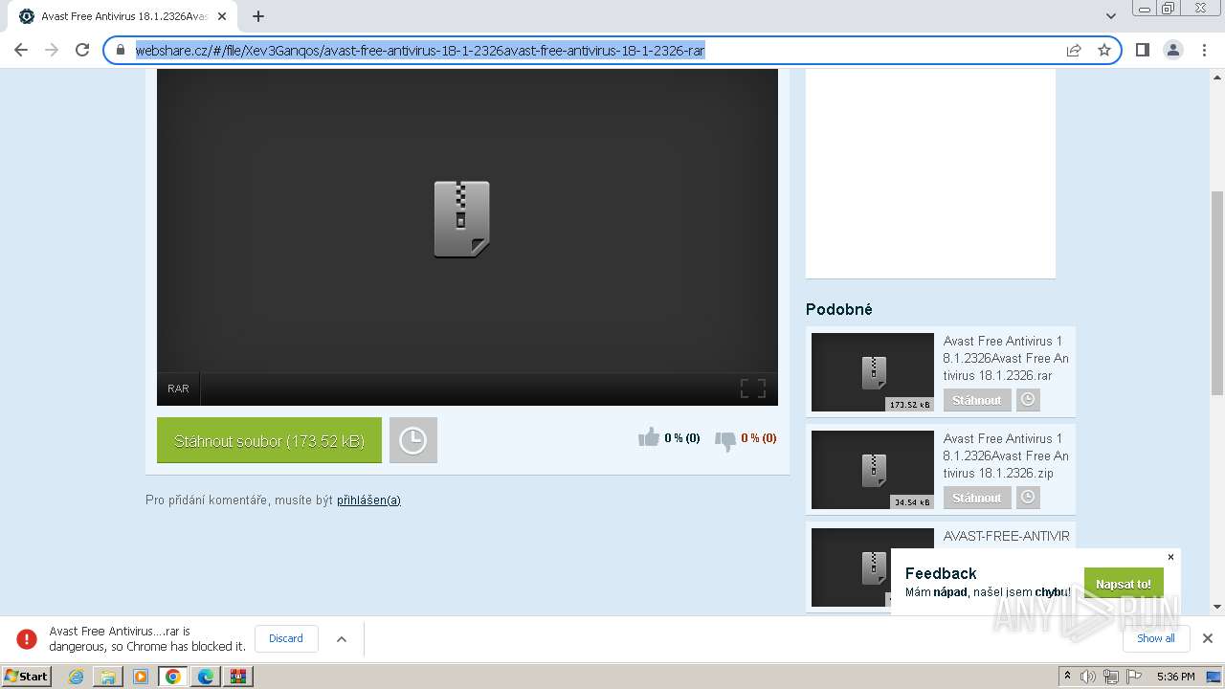Open the media player taskbar icon
Screen dimensions: 1225x689
coord(141,676)
